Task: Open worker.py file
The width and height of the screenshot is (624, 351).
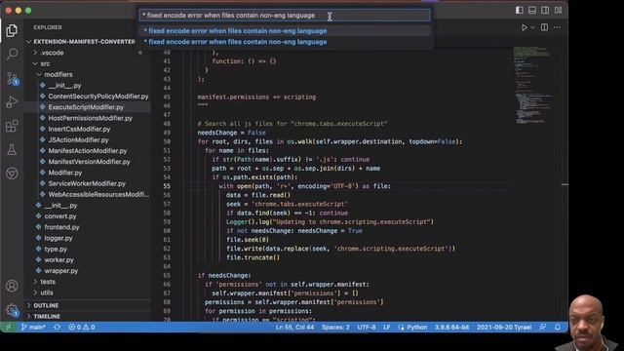Action: click(x=58, y=260)
